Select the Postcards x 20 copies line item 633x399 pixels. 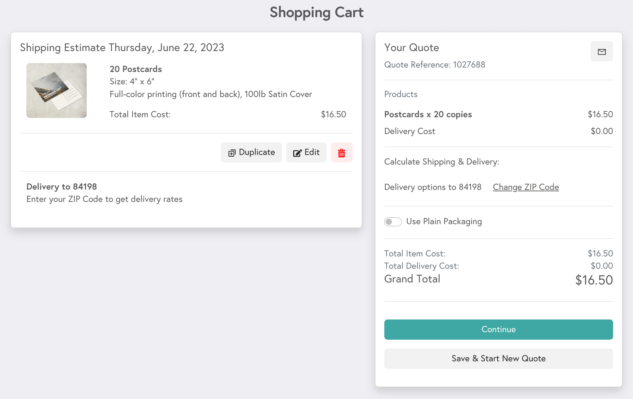[x=428, y=114]
